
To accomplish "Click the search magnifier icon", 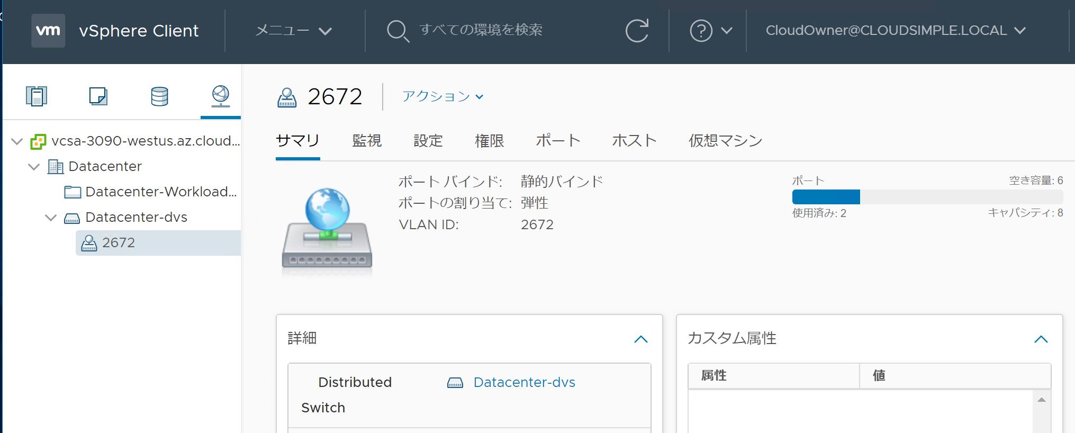I will [398, 31].
